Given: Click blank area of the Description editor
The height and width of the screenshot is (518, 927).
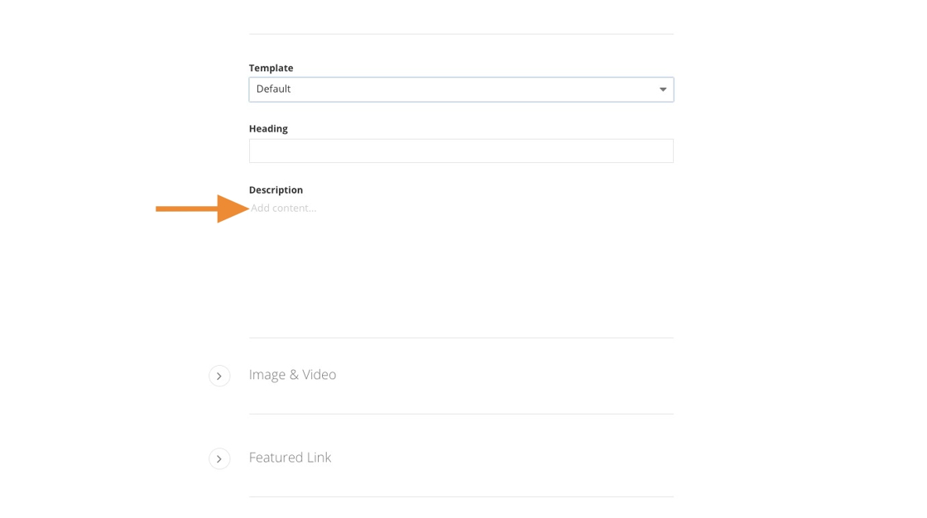Looking at the screenshot, I should pos(460,273).
